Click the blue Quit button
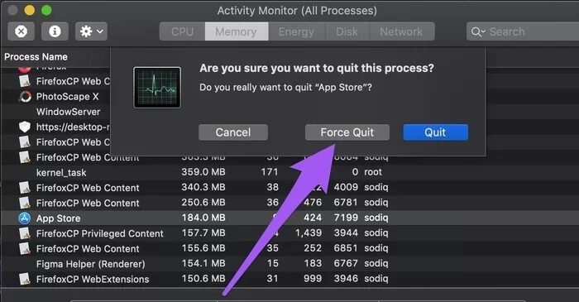 pyautogui.click(x=435, y=132)
